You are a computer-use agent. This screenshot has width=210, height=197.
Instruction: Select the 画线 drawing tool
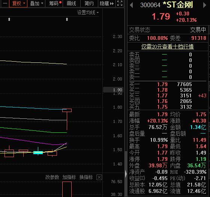tap(71, 3)
